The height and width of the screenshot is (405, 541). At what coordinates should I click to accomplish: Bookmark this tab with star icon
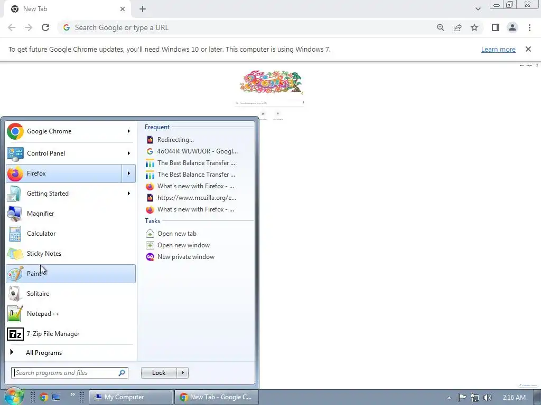point(474,27)
